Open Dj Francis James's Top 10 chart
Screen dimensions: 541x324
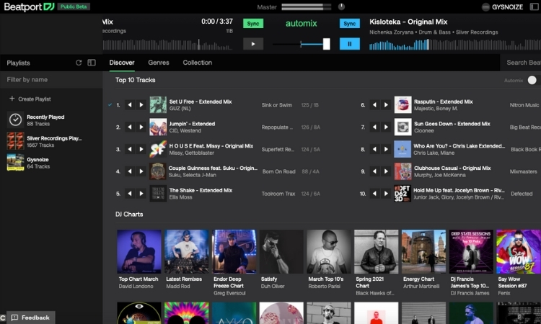click(471, 251)
